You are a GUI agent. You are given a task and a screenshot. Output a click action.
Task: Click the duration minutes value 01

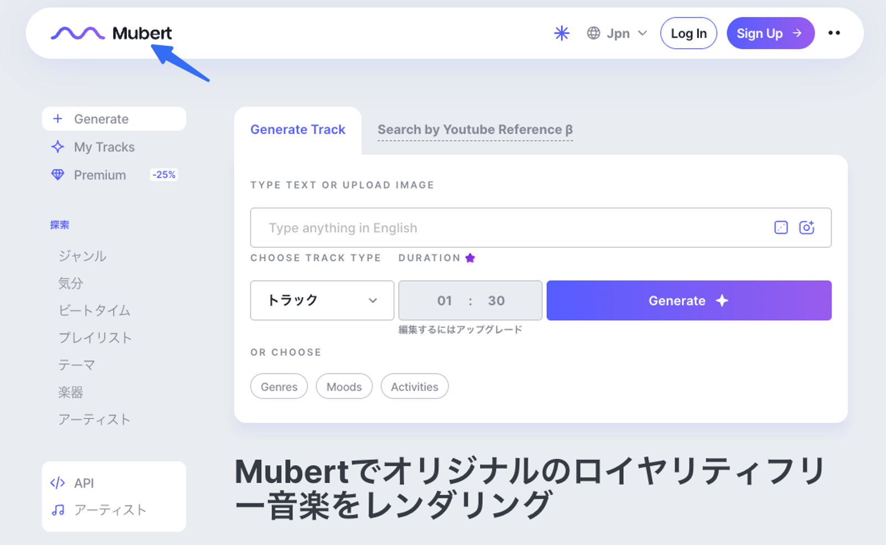click(x=445, y=300)
